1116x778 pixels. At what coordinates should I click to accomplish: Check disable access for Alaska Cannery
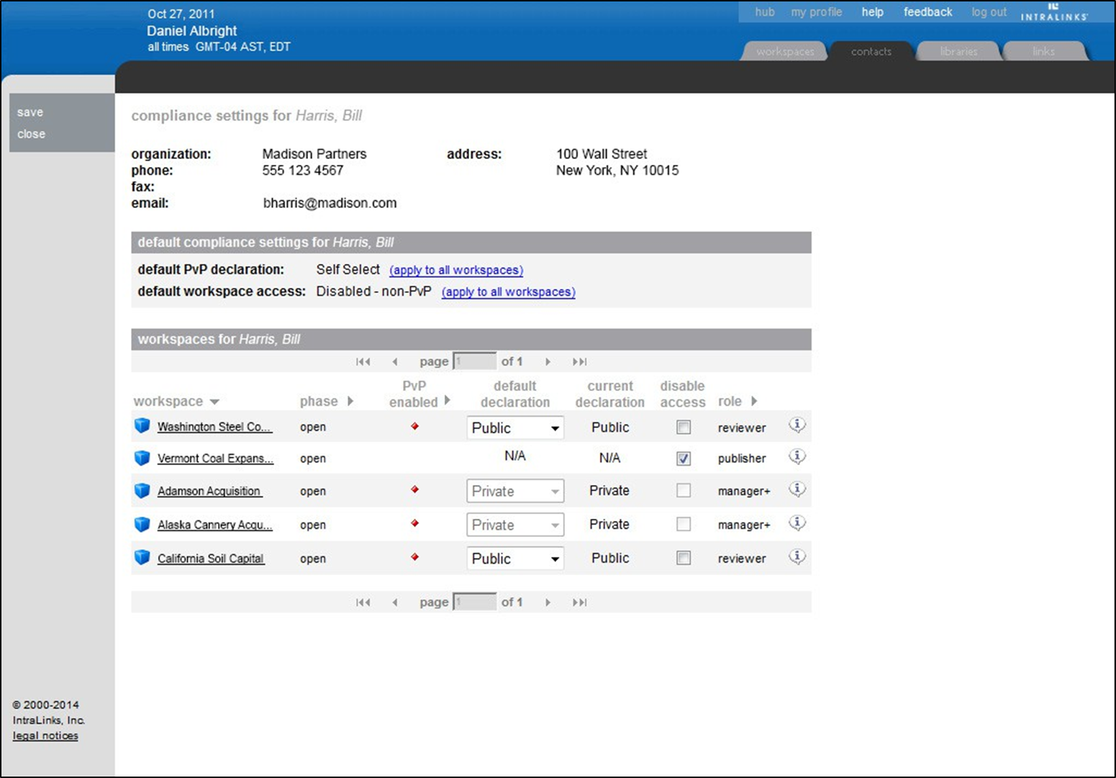[684, 524]
